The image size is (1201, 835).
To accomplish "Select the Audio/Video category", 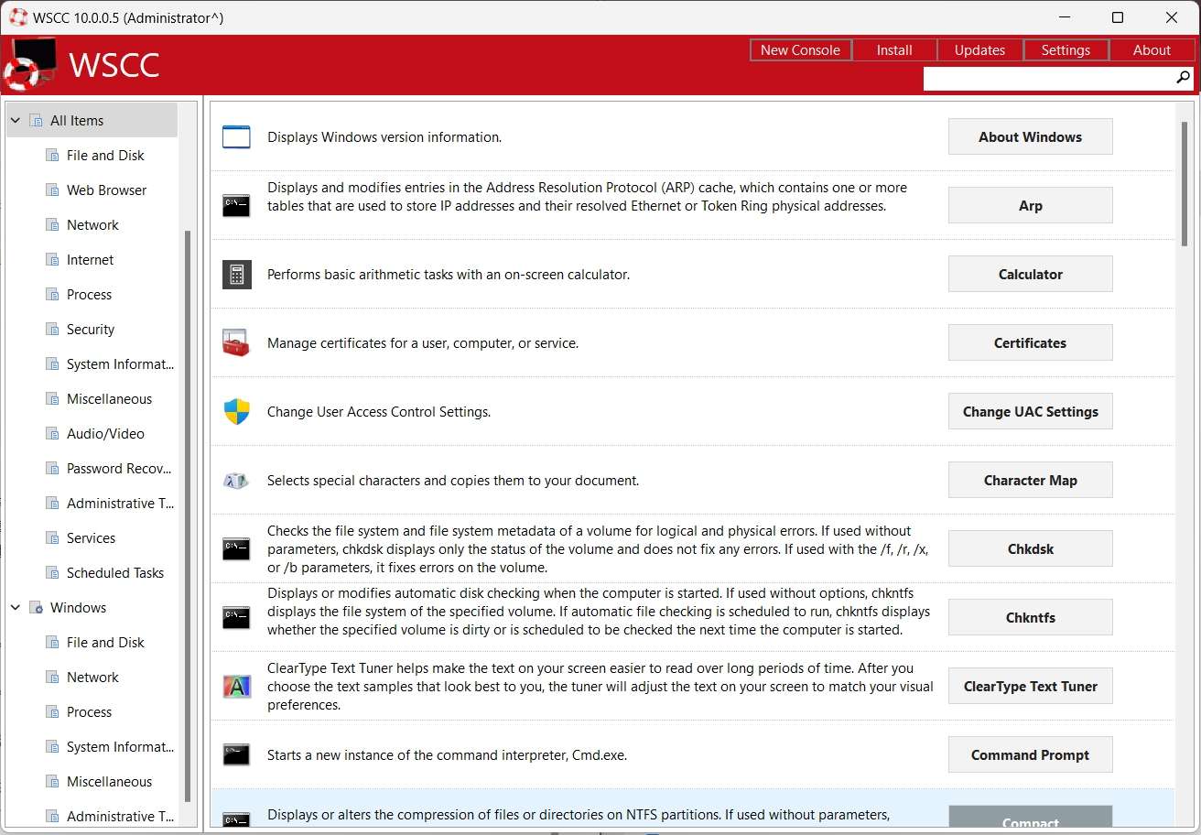I will tap(105, 434).
